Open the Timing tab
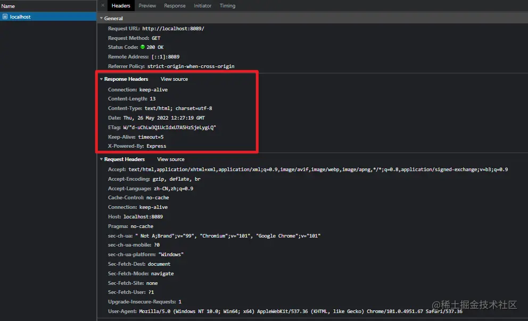 227,6
